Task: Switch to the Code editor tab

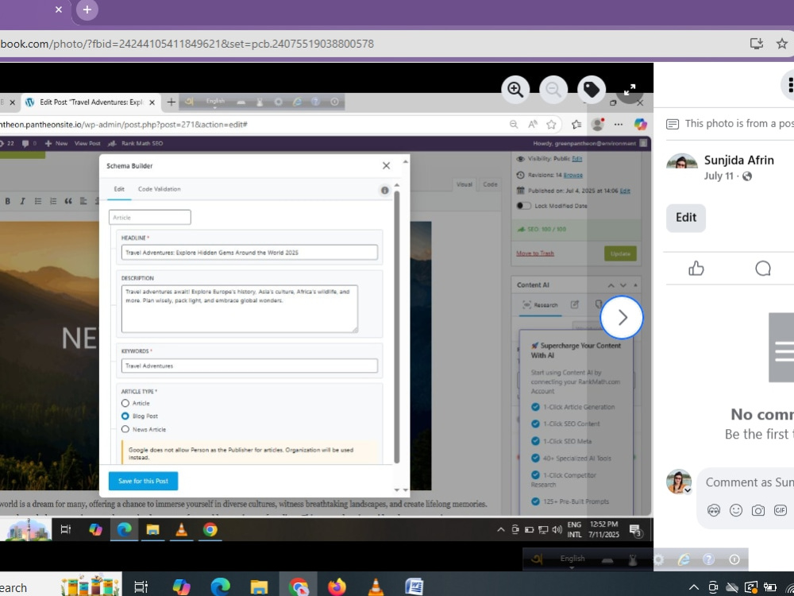Action: tap(490, 184)
